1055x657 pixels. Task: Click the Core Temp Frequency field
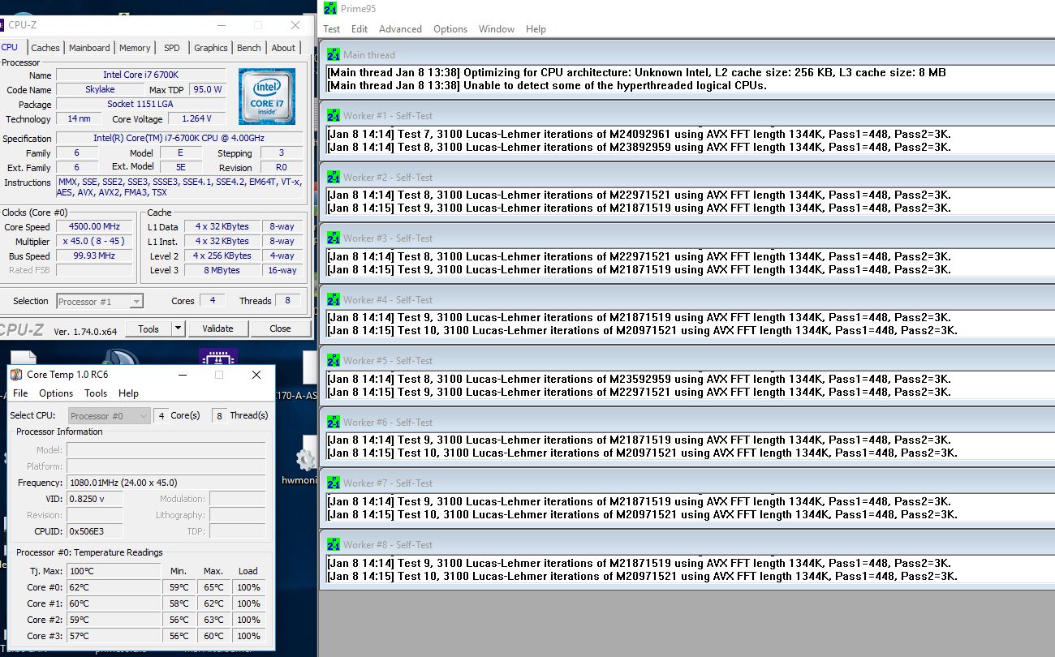click(x=166, y=483)
